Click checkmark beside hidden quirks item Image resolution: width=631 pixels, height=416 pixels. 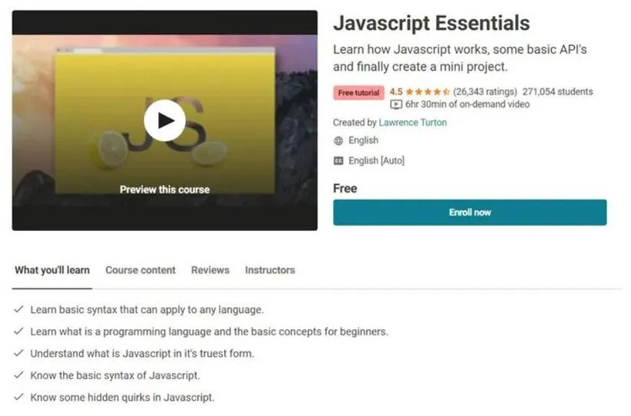[18, 397]
